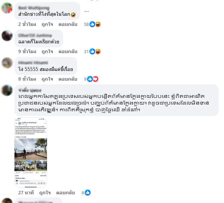The width and height of the screenshot is (224, 203).
Task: Like the comment posted 2 ชั่วโมง ago
Action: coord(47,24)
